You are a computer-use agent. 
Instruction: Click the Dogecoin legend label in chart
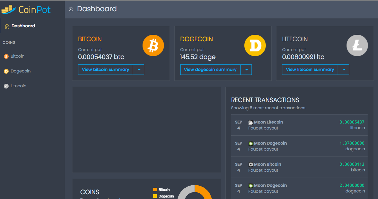(166, 196)
